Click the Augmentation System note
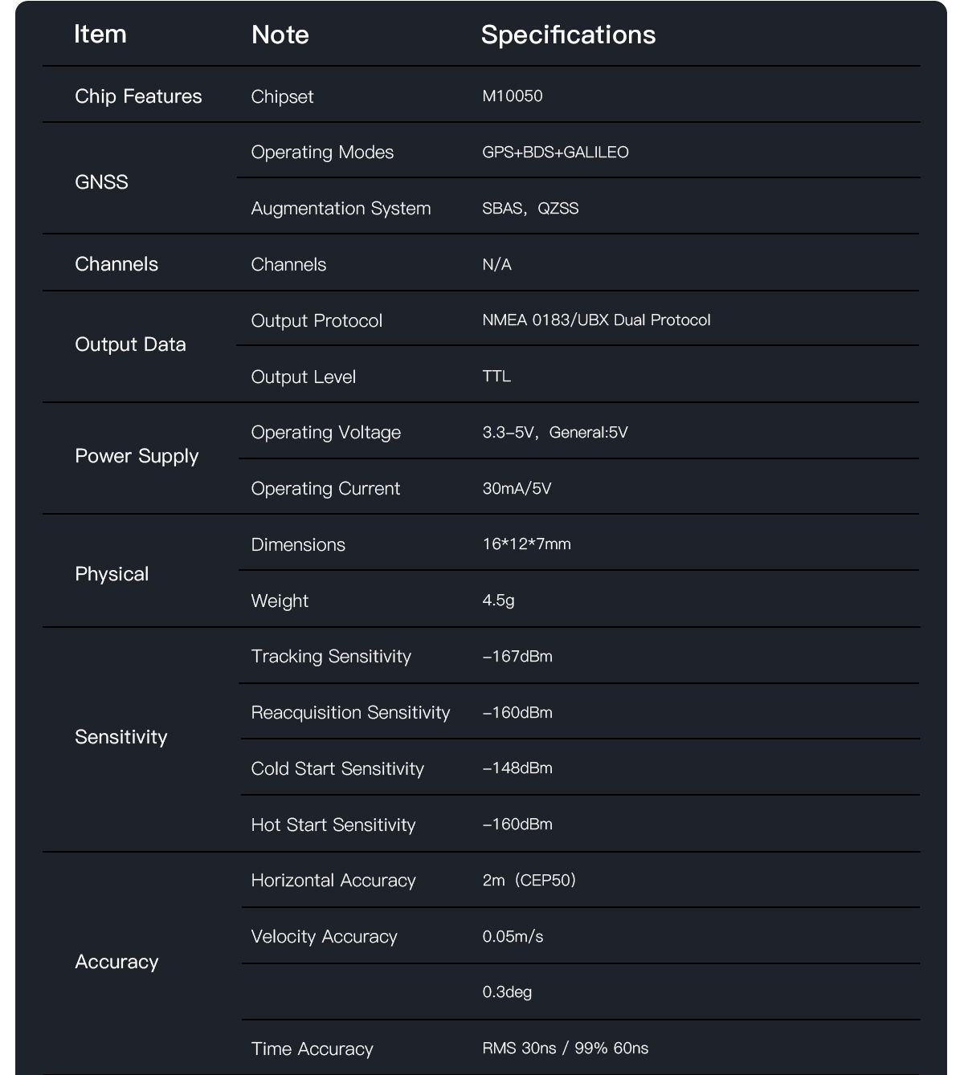The height and width of the screenshot is (1075, 964). click(x=341, y=209)
